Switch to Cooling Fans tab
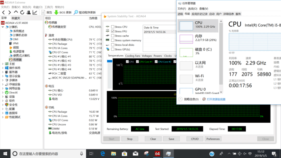Screen dimensions: 281x158 [x=132, y=56]
